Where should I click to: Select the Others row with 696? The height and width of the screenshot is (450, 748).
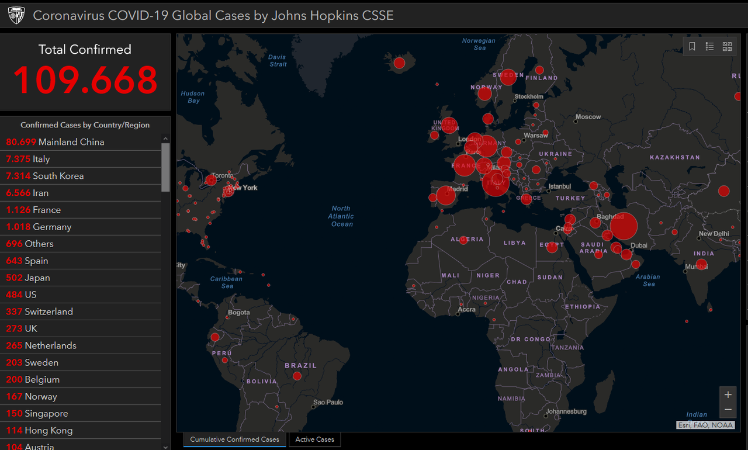[81, 244]
